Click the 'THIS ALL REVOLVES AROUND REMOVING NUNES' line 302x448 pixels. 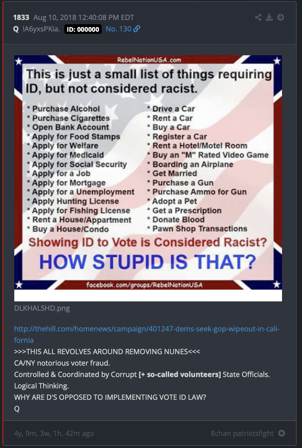(107, 352)
